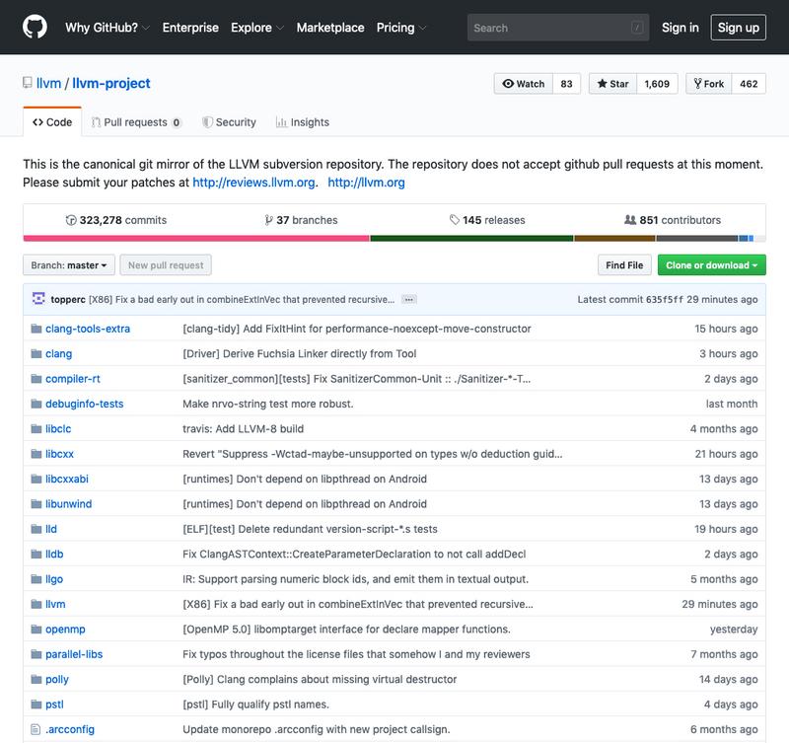The height and width of the screenshot is (743, 789).
Task: Click the pink segment of language bar
Action: [x=196, y=239]
